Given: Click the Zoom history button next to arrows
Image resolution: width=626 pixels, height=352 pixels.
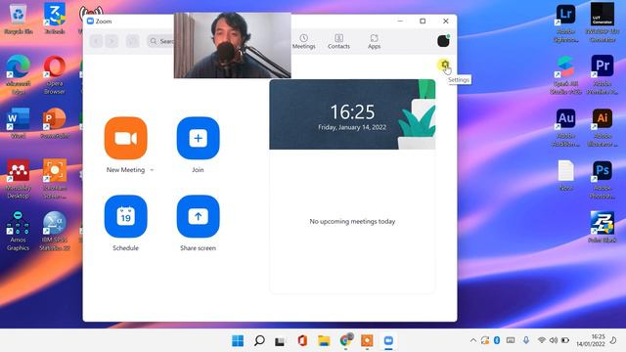Looking at the screenshot, I should tap(133, 41).
